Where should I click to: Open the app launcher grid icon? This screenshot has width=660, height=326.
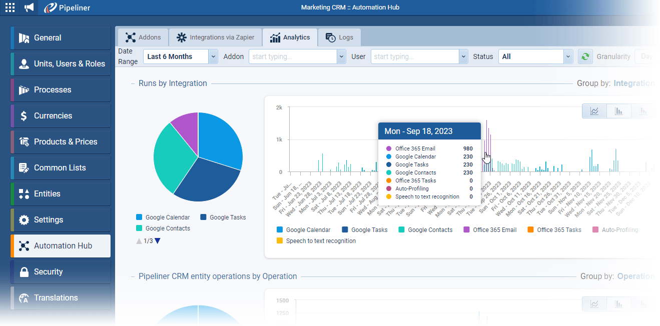[x=10, y=7]
